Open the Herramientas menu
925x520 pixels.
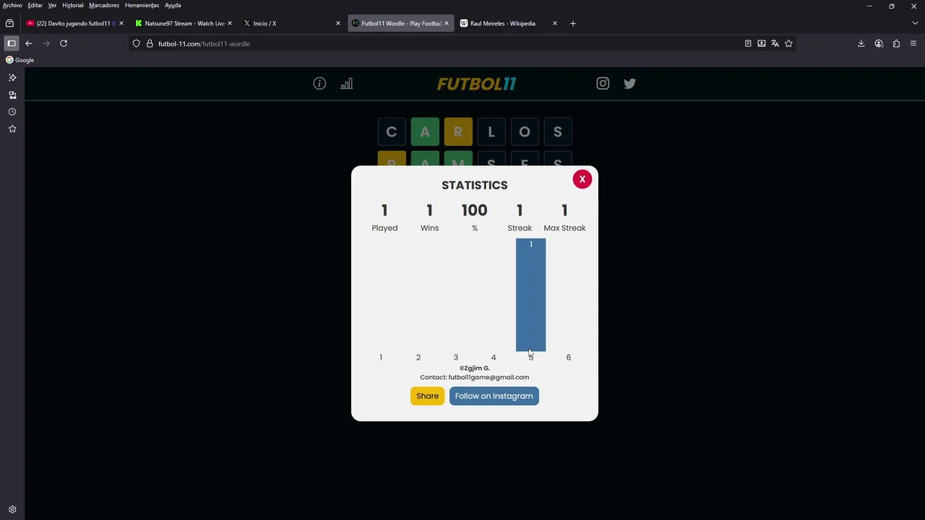[142, 5]
